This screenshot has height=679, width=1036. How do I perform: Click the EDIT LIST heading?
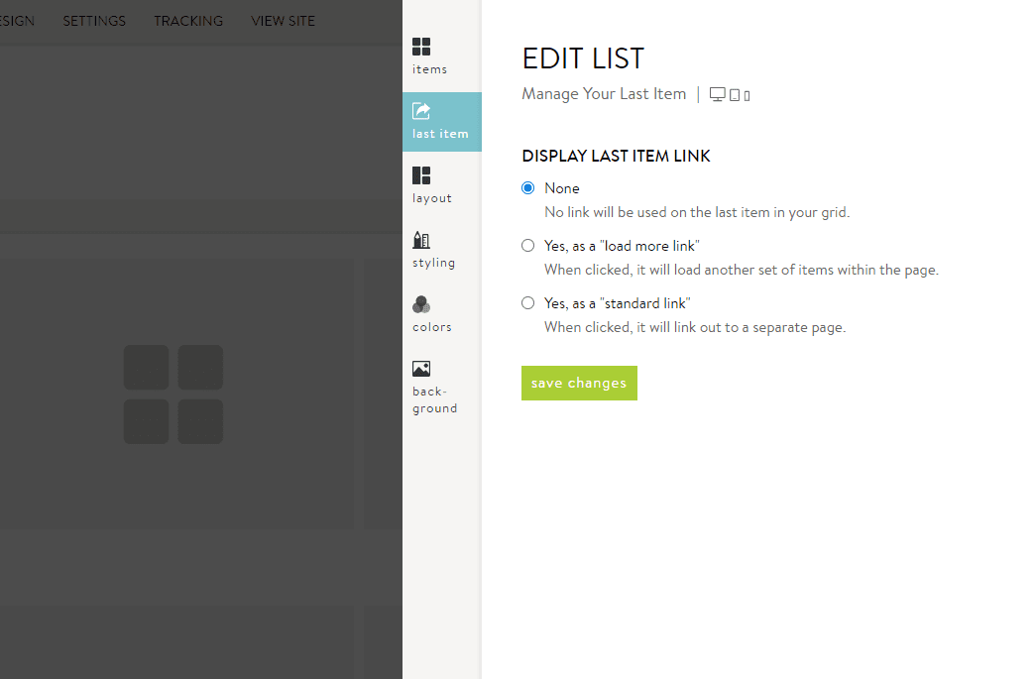[583, 58]
